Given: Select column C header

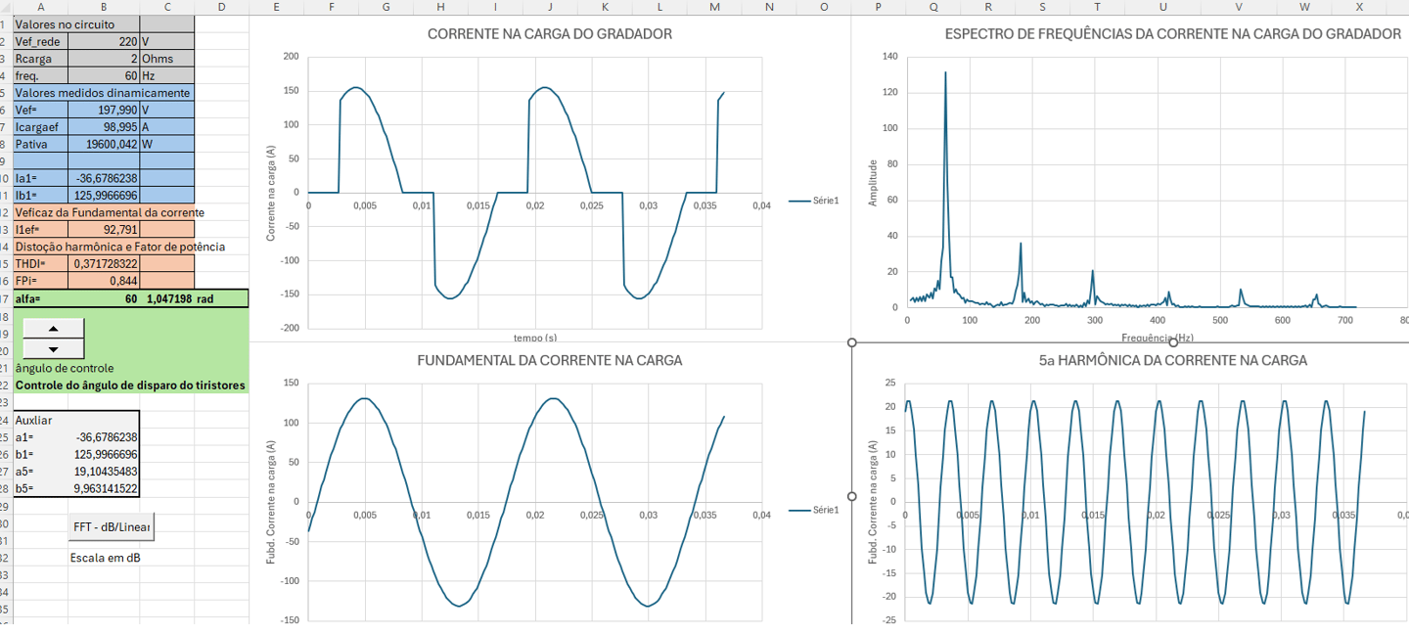Looking at the screenshot, I should [x=167, y=8].
